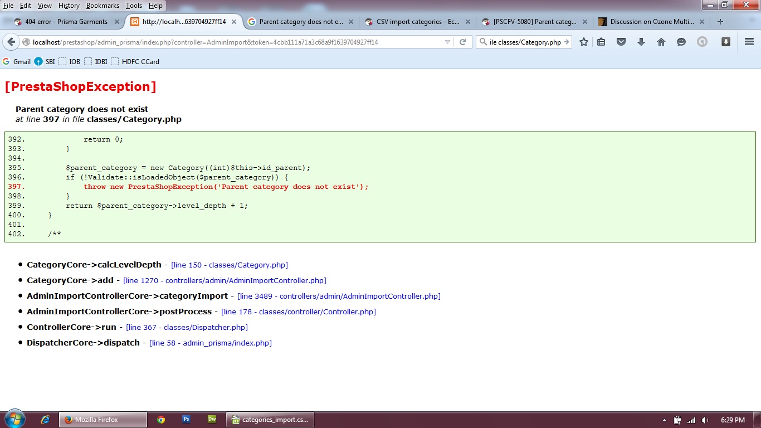Open the View menu
This screenshot has width=761, height=428.
(x=45, y=6)
